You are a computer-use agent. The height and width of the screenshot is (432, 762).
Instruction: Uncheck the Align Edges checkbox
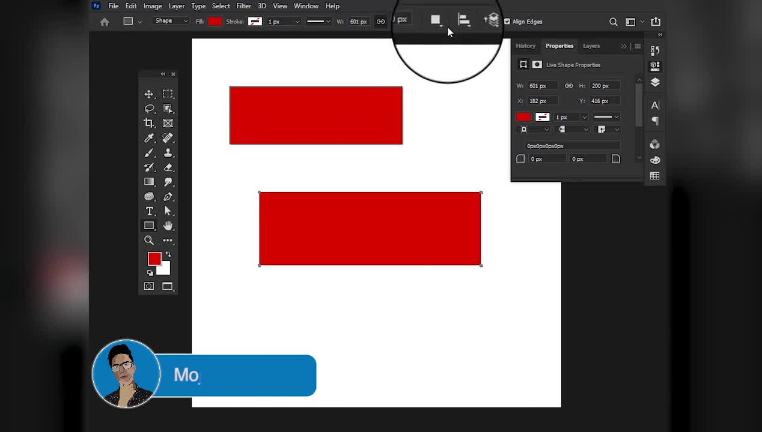tap(507, 22)
